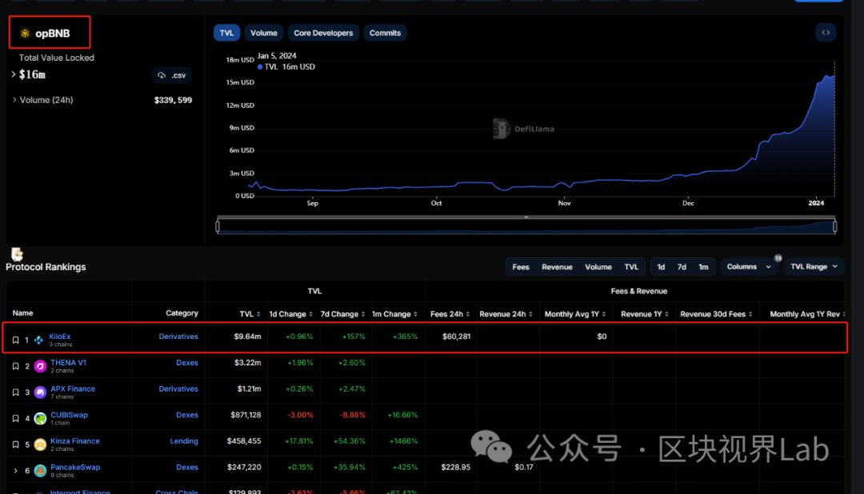Image resolution: width=864 pixels, height=494 pixels.
Task: Bookmark the CUBISwap protocol row
Action: [15, 419]
